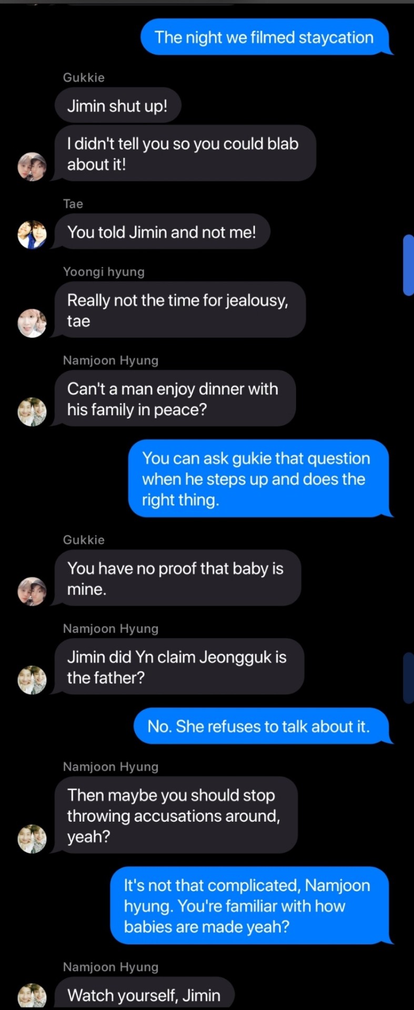
Task: Click the upper blue scrollbar handle
Action: tap(408, 265)
